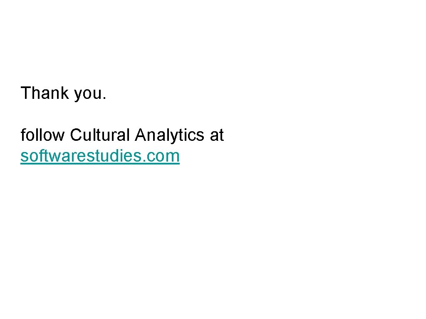Open the softwarestudies.com link

click(100, 156)
